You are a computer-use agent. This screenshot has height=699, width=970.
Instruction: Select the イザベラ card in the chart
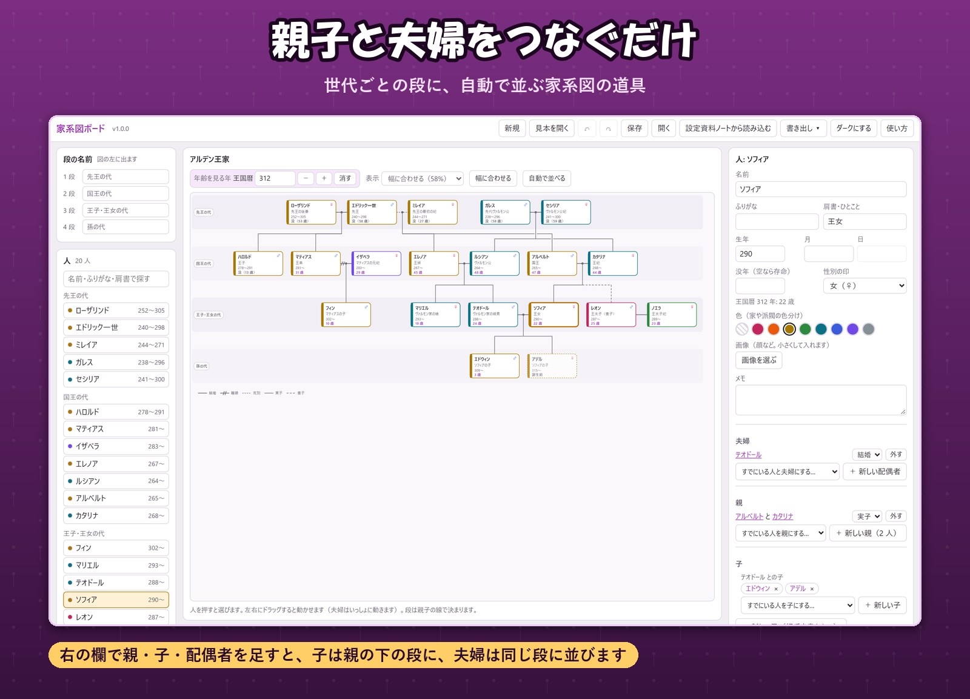376,264
